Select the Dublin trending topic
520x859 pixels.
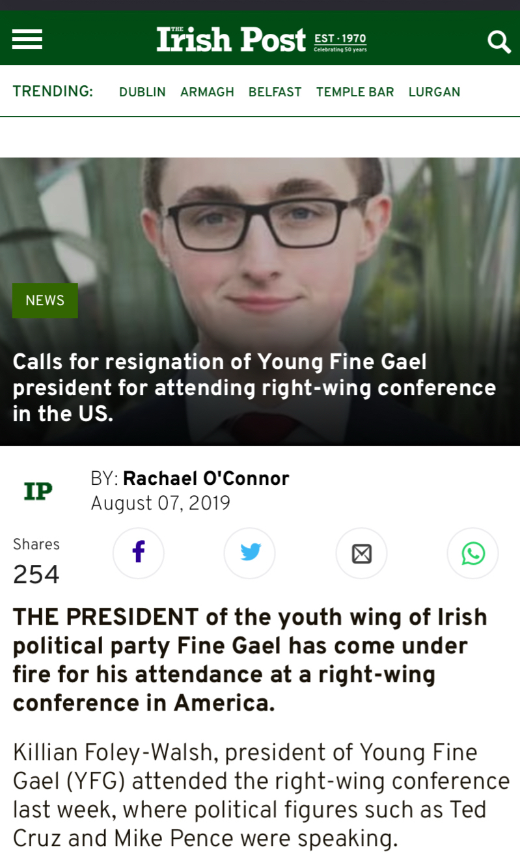click(x=143, y=92)
